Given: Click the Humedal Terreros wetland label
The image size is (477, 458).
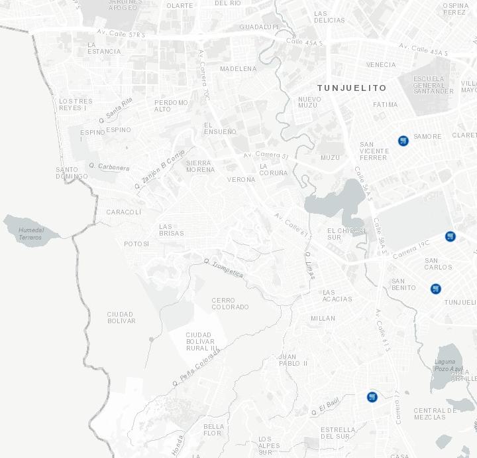Looking at the screenshot, I should coord(31,234).
